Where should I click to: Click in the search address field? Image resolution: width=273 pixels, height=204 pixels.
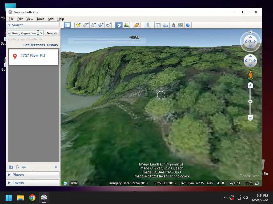point(25,33)
